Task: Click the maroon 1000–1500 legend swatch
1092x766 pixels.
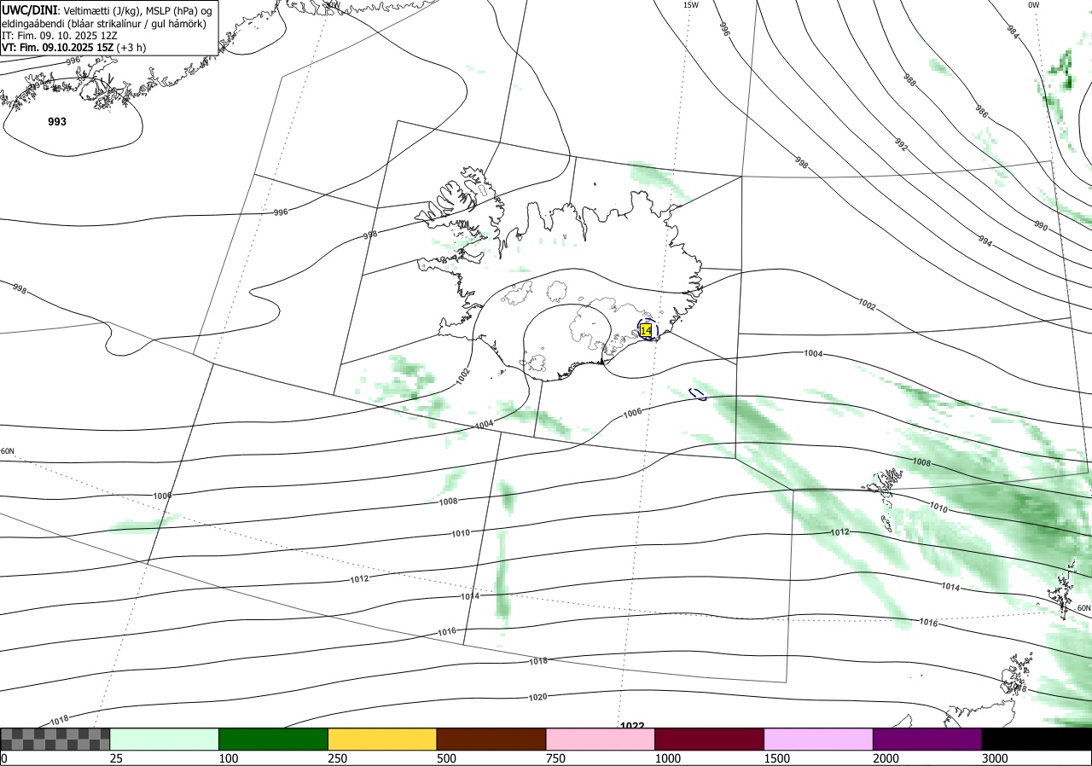Action: point(710,739)
